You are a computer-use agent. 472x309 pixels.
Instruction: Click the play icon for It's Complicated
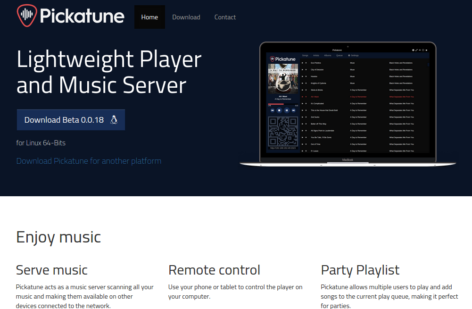click(303, 104)
